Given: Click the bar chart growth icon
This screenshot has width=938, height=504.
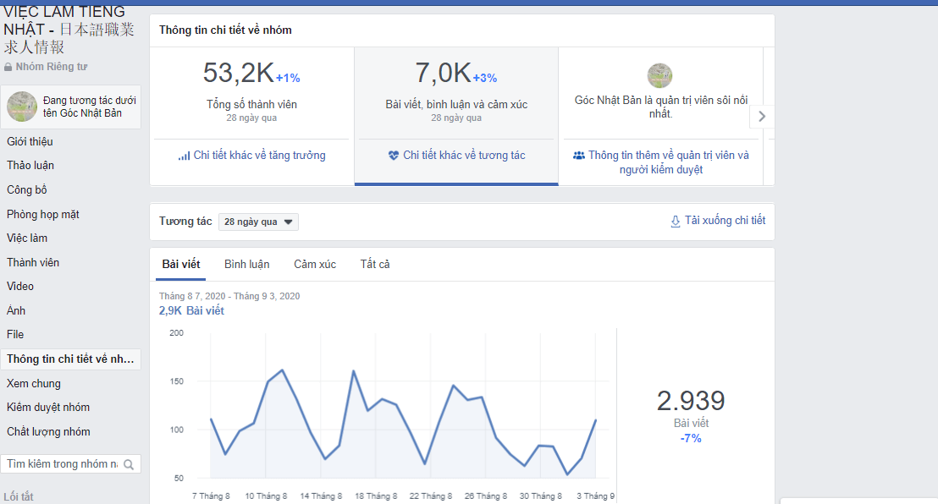Looking at the screenshot, I should (x=184, y=156).
